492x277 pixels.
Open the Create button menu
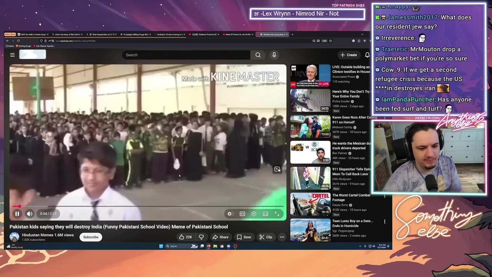pyautogui.click(x=349, y=55)
